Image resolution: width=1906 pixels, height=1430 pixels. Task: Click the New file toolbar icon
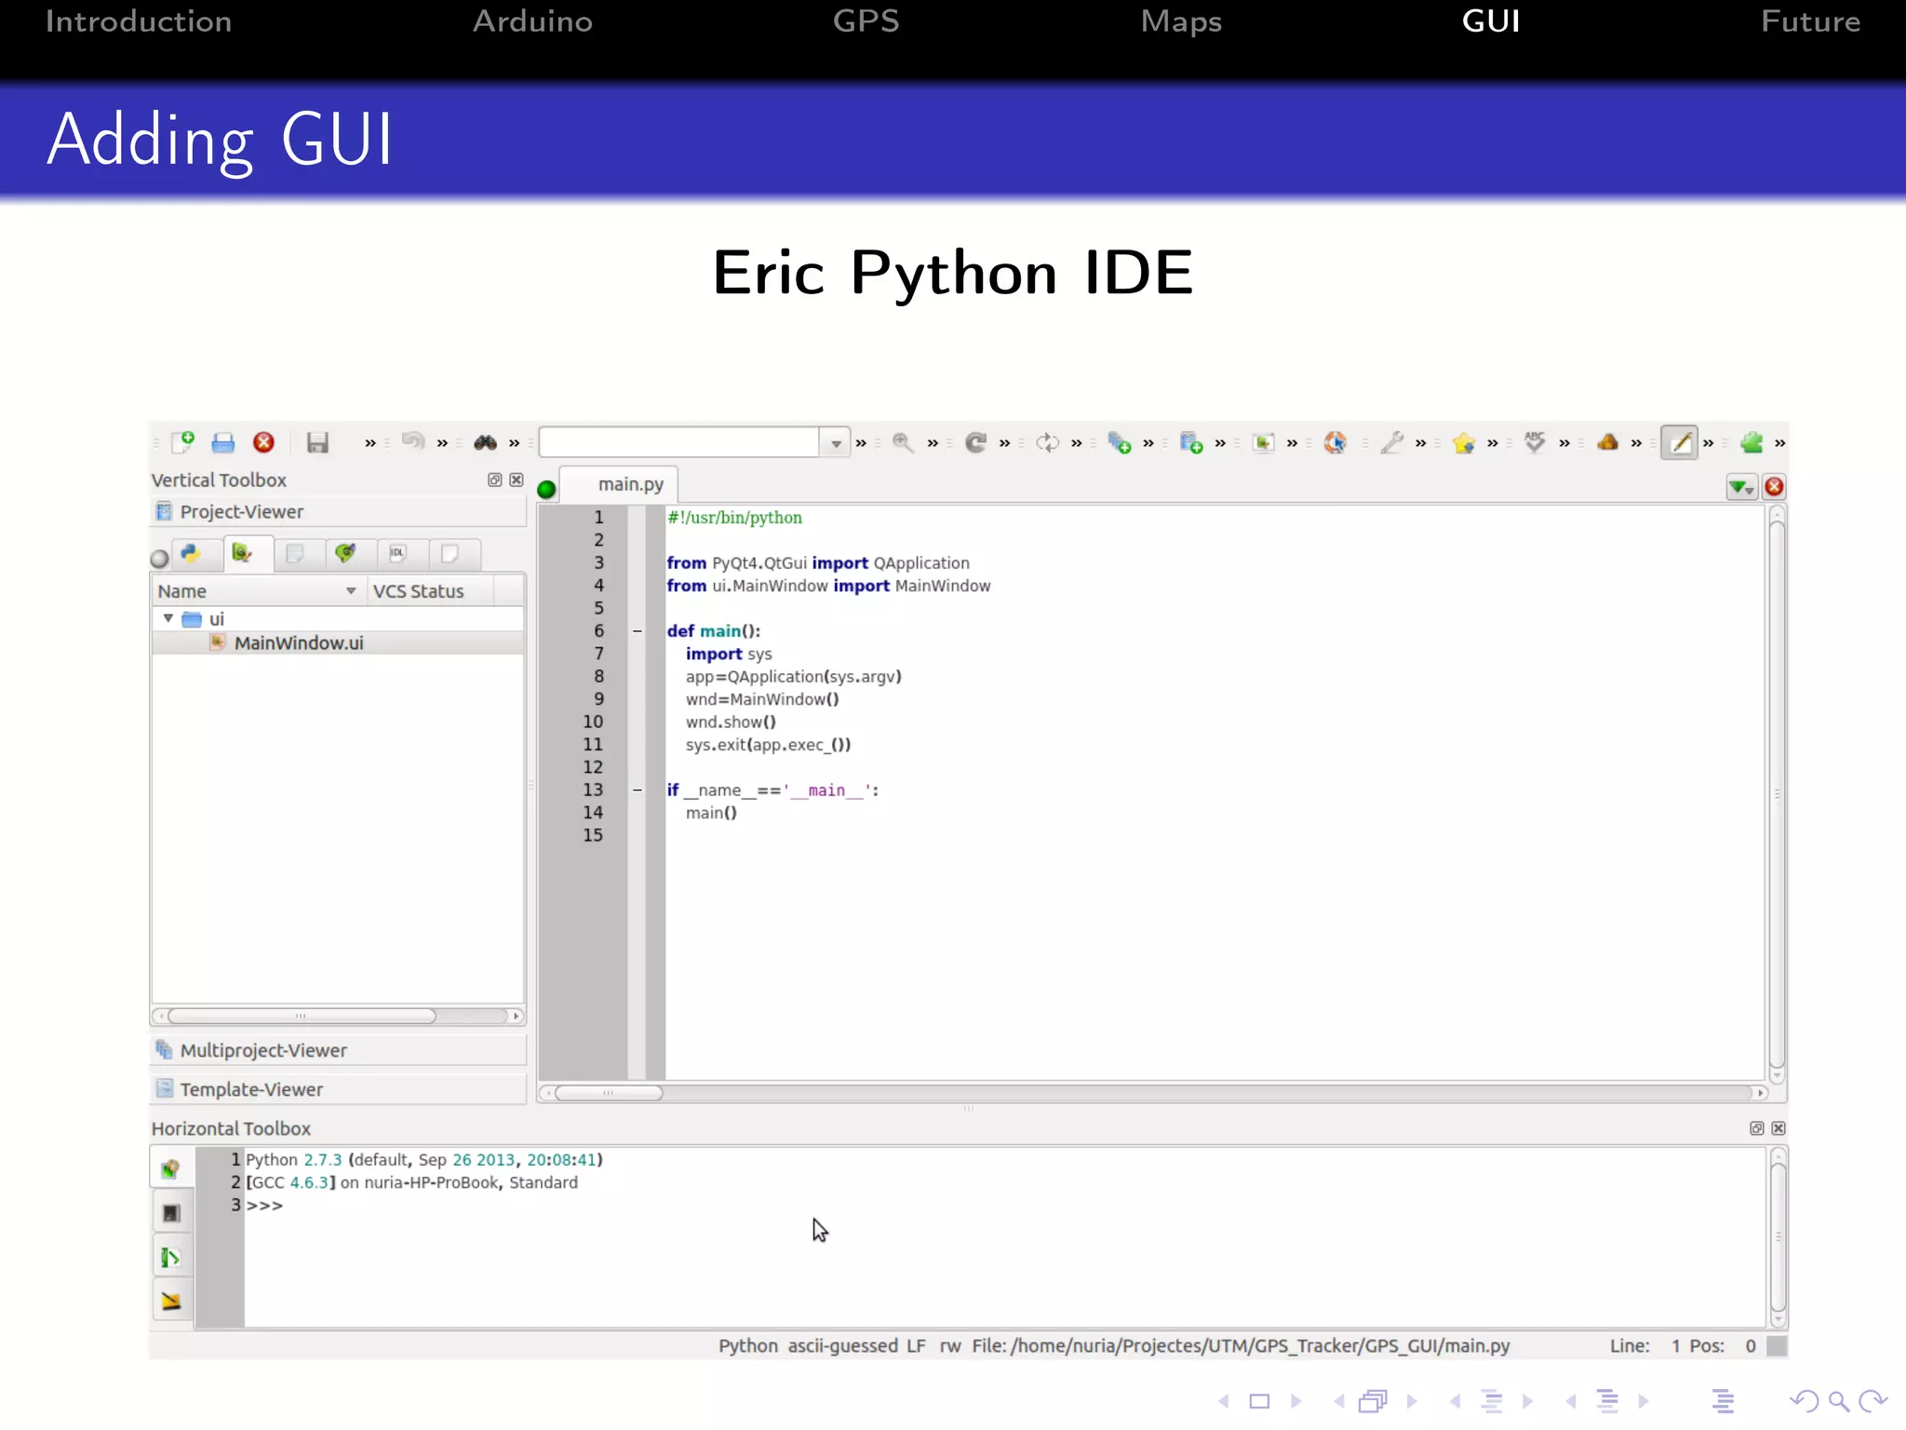coord(183,442)
